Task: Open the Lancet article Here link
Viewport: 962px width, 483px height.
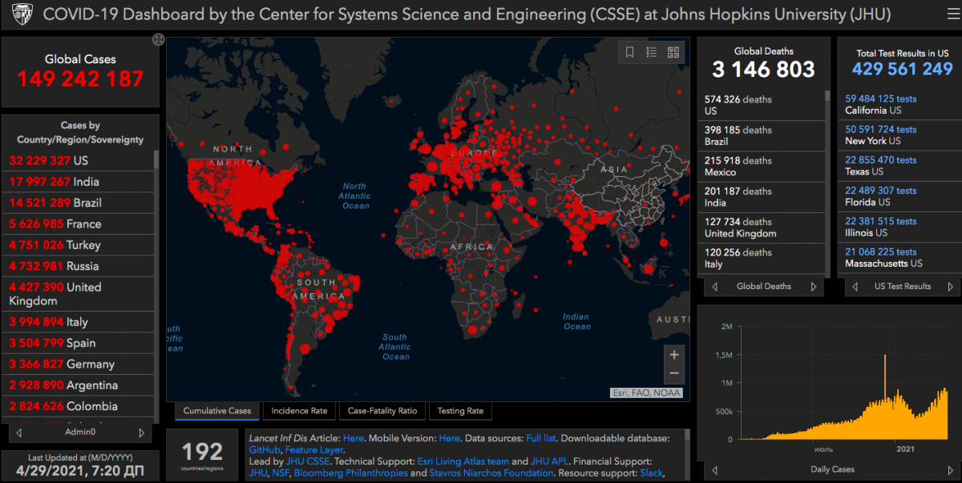Action: pos(353,438)
